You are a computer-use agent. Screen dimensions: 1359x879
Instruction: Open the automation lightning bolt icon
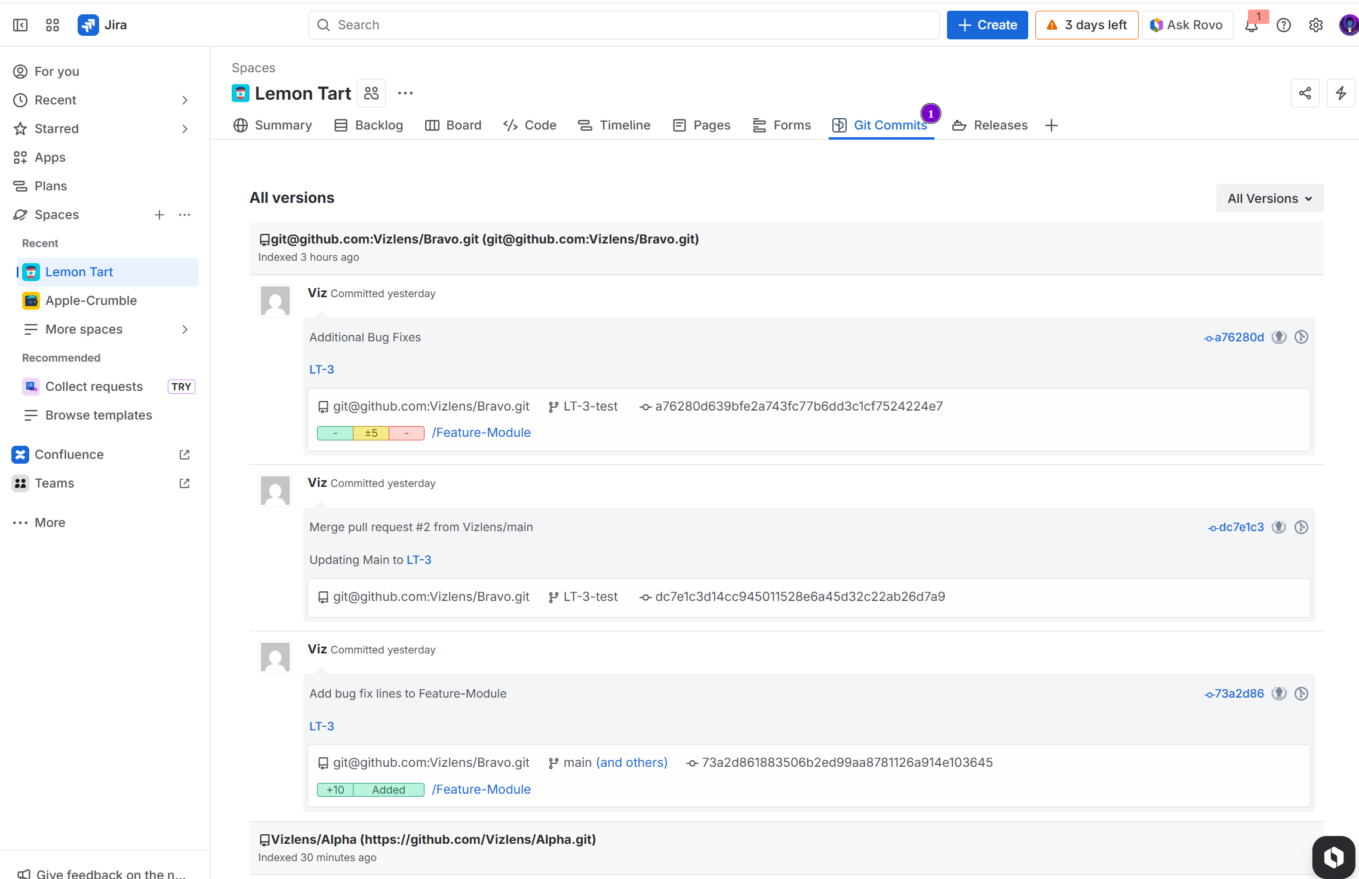click(1341, 93)
